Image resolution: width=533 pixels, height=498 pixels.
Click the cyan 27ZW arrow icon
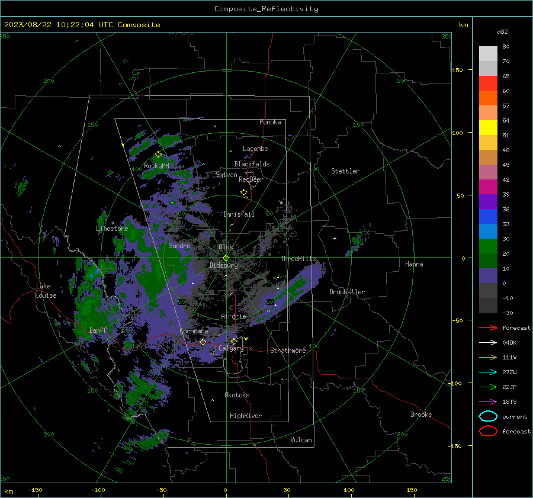click(x=488, y=372)
